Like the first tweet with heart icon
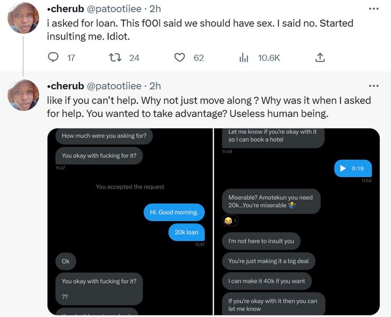 pyautogui.click(x=180, y=58)
